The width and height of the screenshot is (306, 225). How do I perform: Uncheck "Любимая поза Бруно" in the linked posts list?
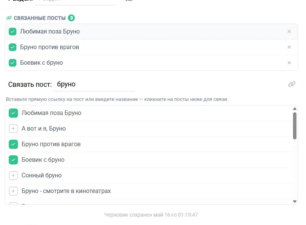[13, 32]
